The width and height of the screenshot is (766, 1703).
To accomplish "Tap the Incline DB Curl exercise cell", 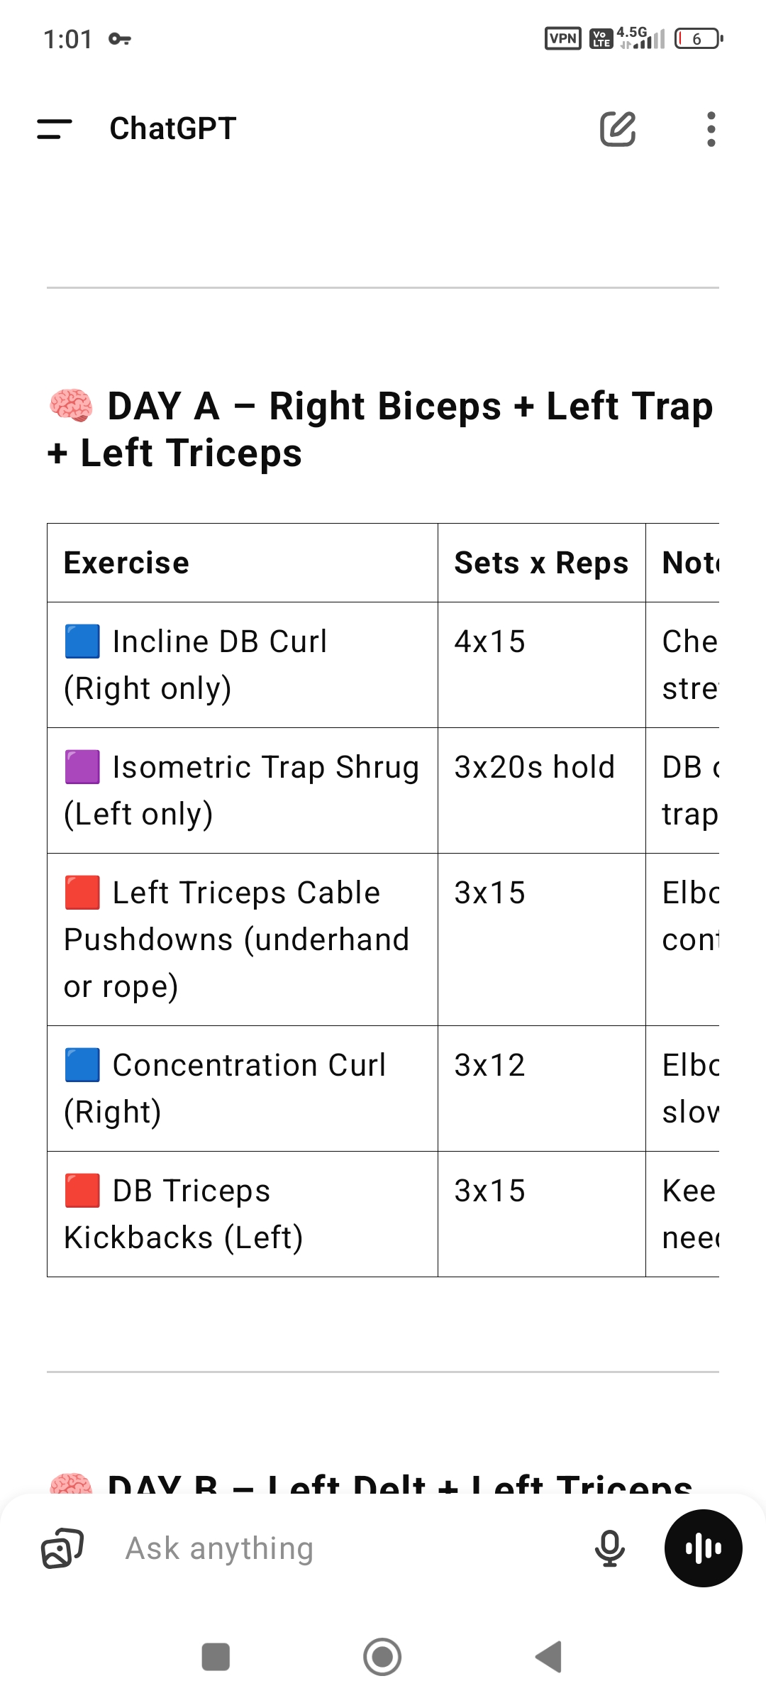I will pos(243,665).
